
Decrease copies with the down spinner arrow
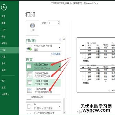(x=58, y=24)
